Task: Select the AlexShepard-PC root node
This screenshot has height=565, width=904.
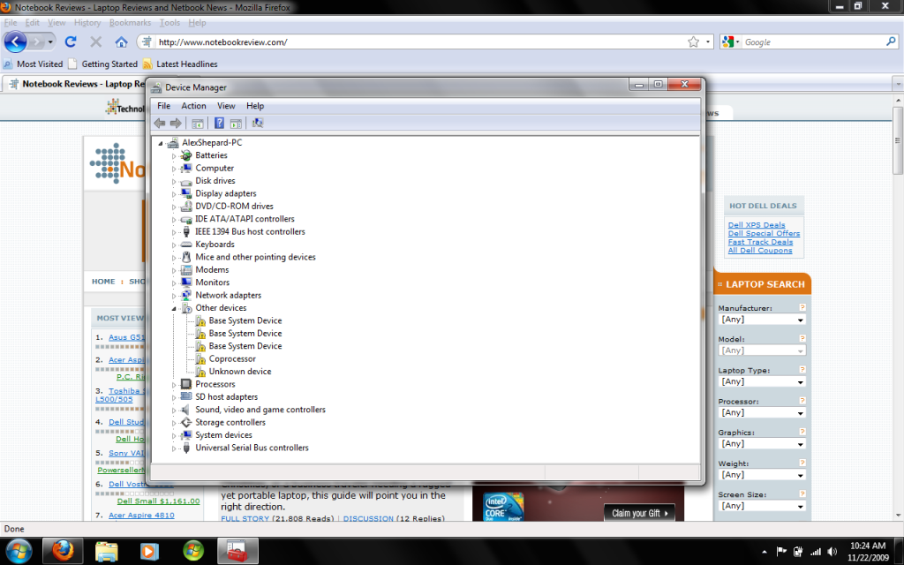Action: point(212,142)
